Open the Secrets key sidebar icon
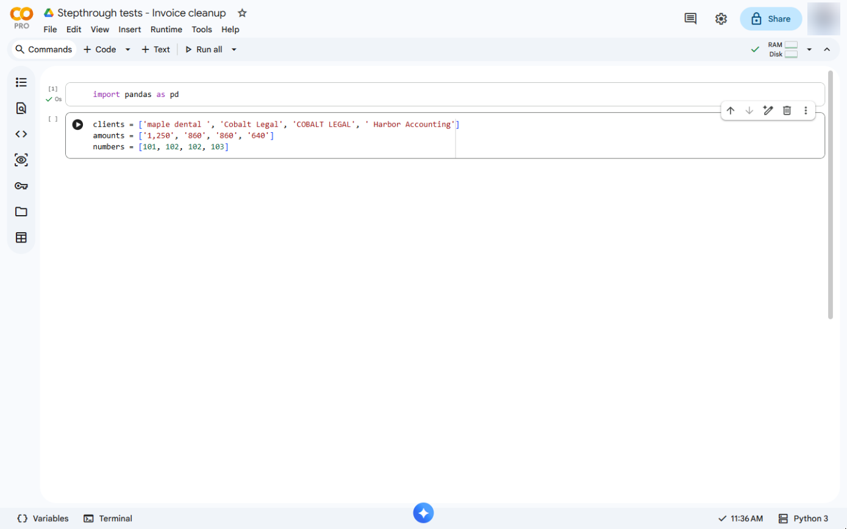 click(x=21, y=186)
